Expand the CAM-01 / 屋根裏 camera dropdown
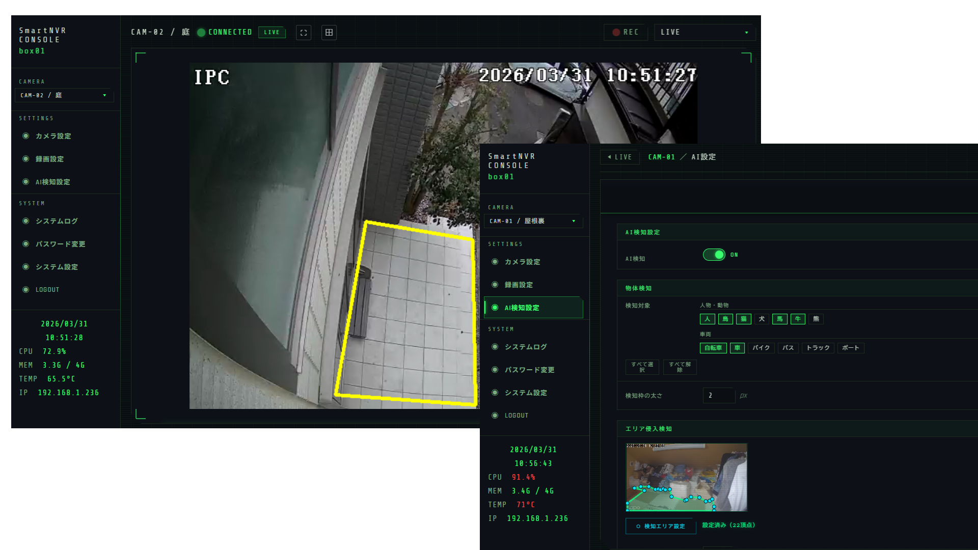 click(533, 221)
